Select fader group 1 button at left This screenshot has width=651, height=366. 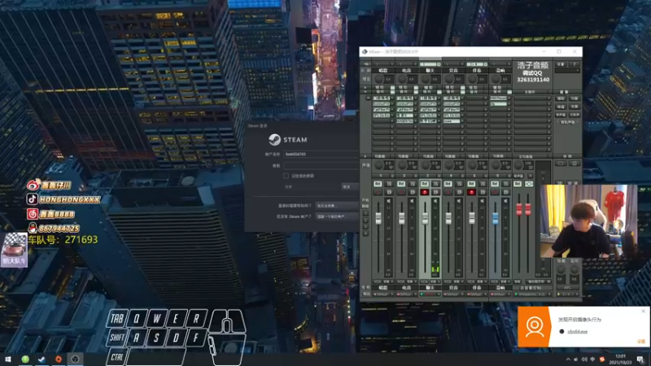(365, 213)
